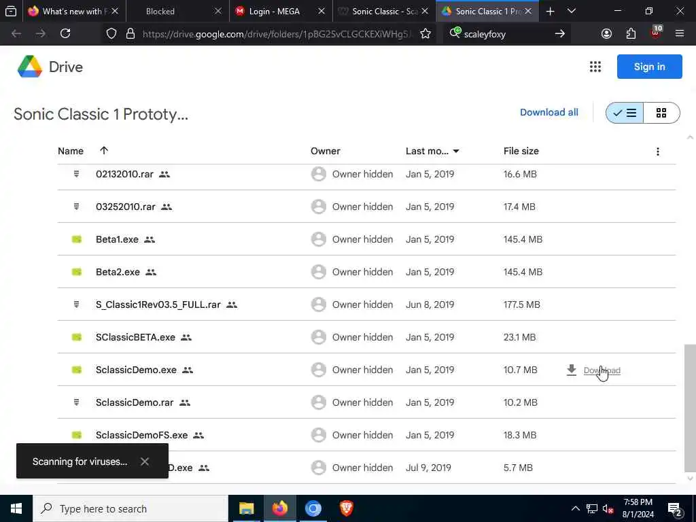Click the taskbar clock showing 7:58 PM
696x522 pixels.
click(x=638, y=508)
